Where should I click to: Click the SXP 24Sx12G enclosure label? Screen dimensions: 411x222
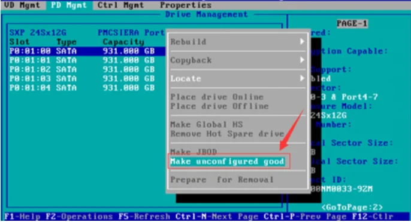tap(38, 33)
